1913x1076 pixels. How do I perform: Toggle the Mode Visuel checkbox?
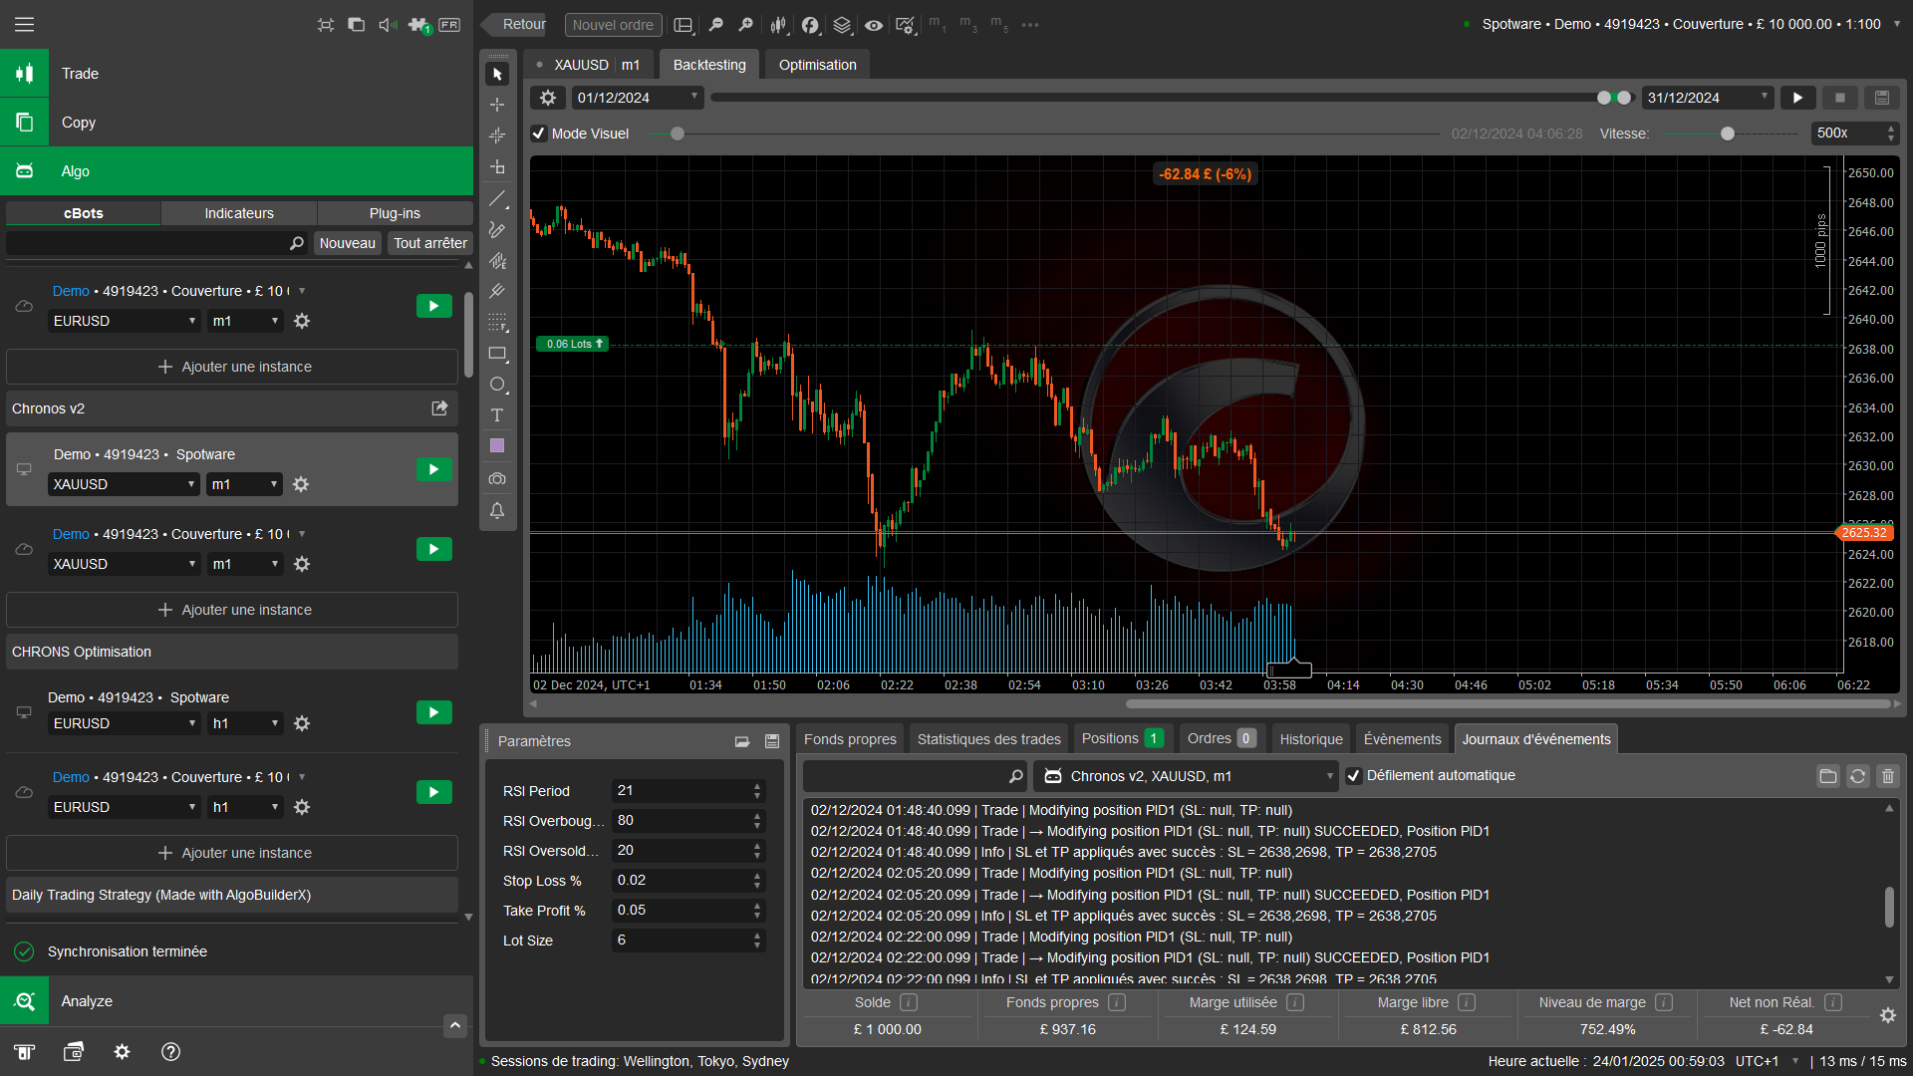point(539,134)
